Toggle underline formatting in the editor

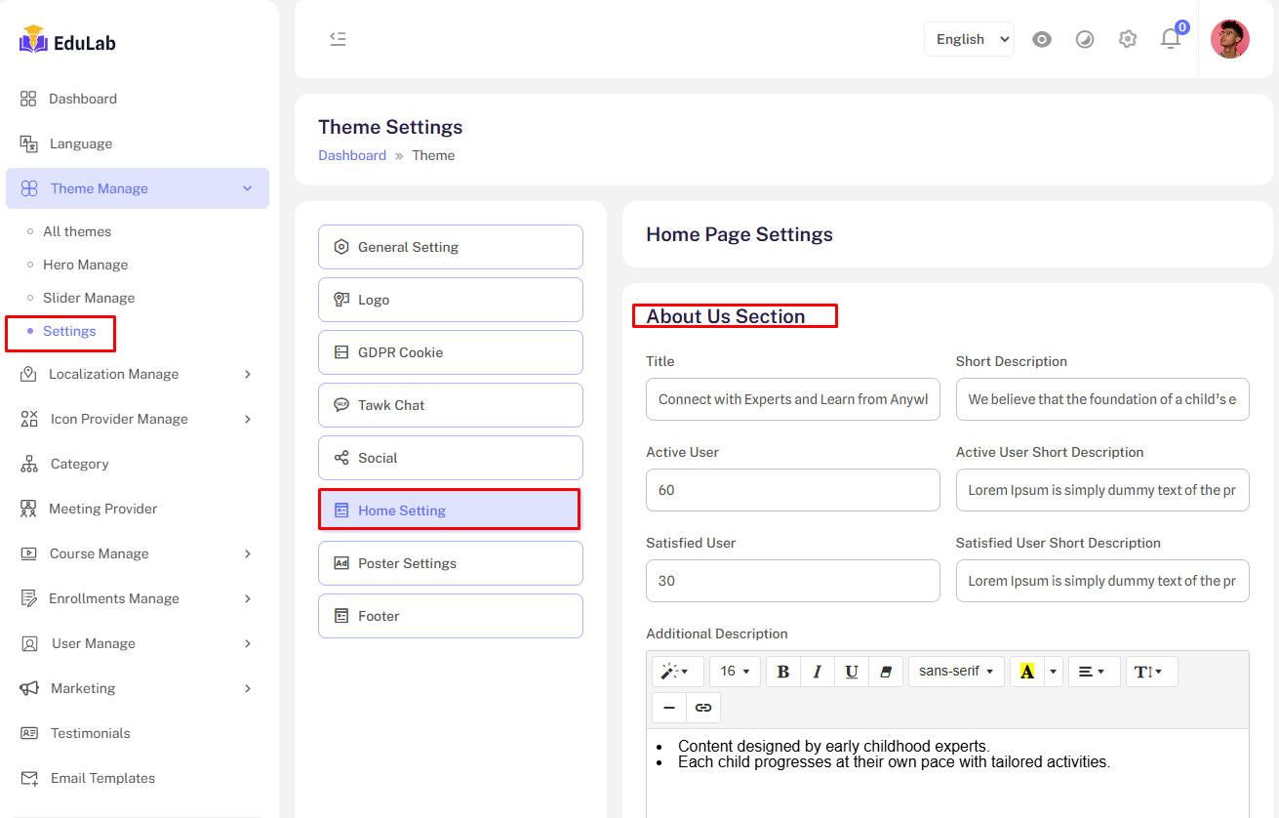[x=851, y=672]
